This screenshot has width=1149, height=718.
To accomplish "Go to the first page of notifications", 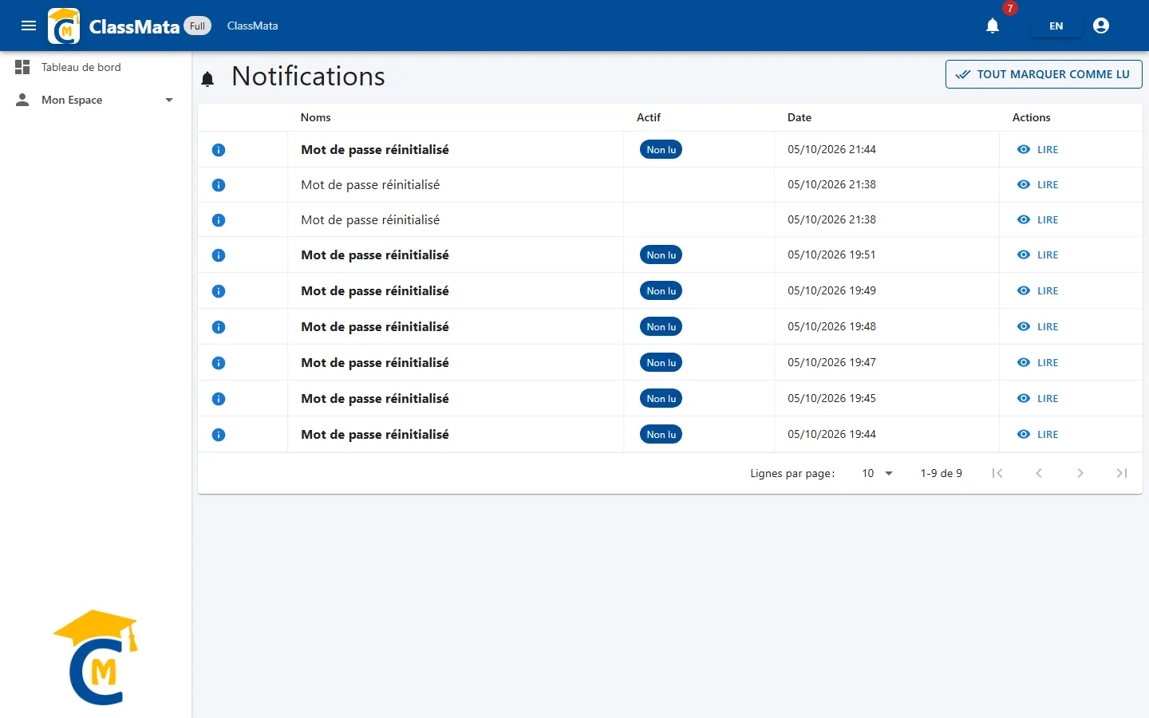I will [x=997, y=473].
